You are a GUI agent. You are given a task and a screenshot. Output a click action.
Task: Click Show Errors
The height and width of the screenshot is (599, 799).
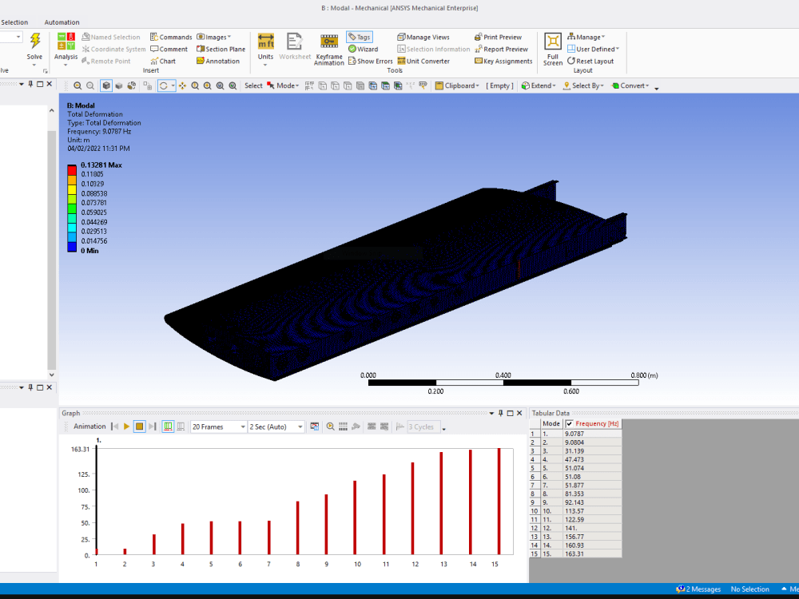(x=371, y=61)
